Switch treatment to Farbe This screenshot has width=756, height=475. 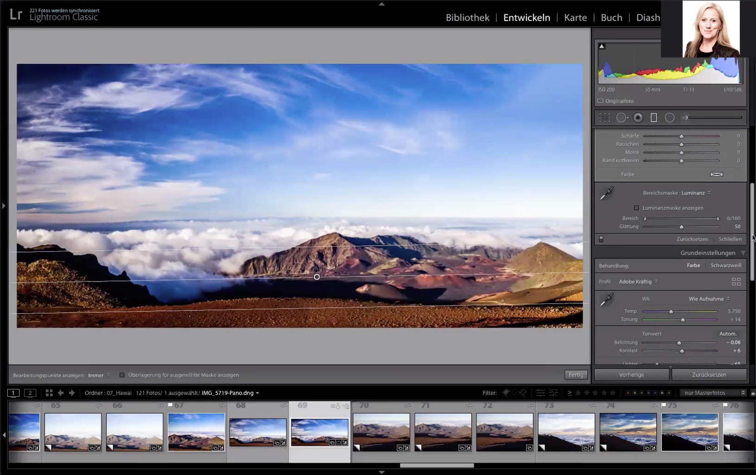(x=693, y=265)
